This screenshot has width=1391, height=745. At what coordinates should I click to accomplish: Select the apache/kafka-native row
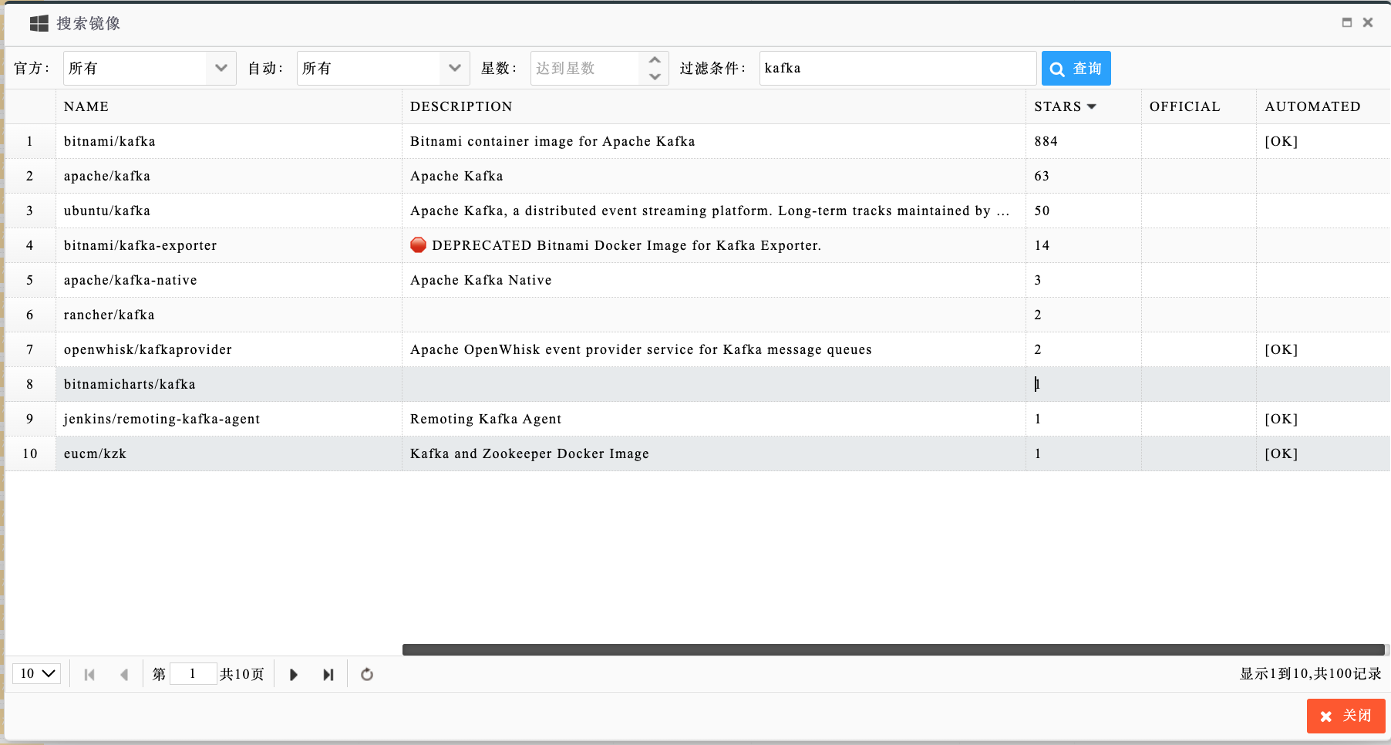[x=697, y=280]
